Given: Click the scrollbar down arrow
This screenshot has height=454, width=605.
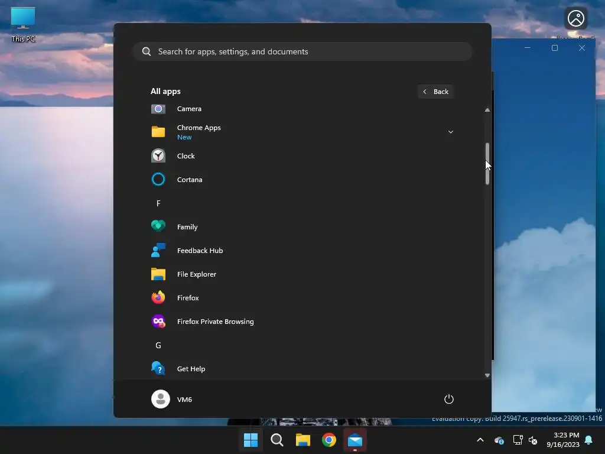Looking at the screenshot, I should click(x=487, y=375).
